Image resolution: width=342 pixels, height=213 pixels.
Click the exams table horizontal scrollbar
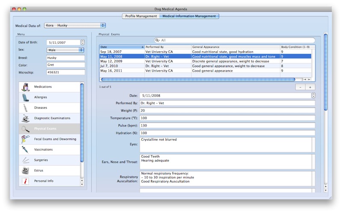click(x=198, y=80)
